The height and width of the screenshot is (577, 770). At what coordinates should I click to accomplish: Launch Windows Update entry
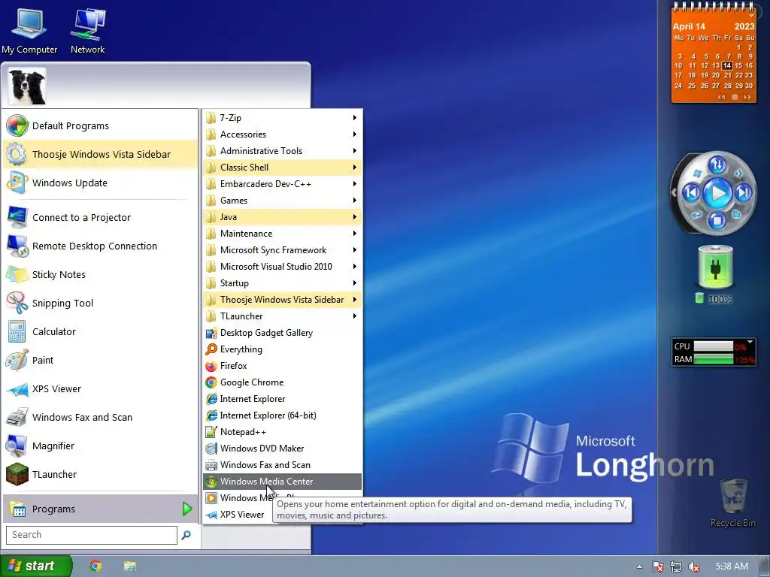pyautogui.click(x=100, y=183)
